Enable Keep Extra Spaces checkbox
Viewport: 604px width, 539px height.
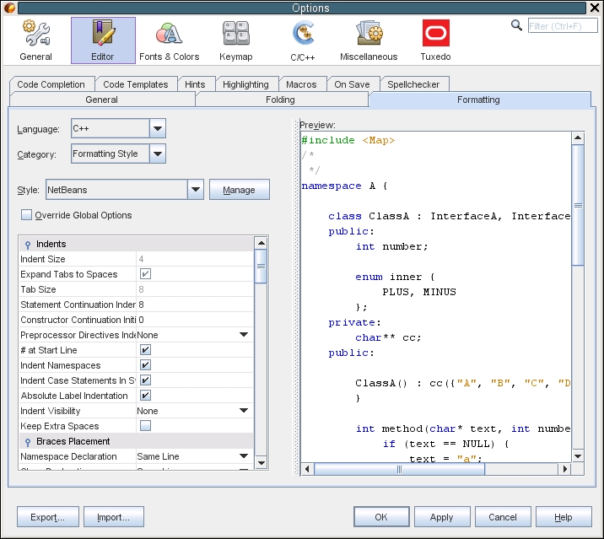tap(145, 426)
